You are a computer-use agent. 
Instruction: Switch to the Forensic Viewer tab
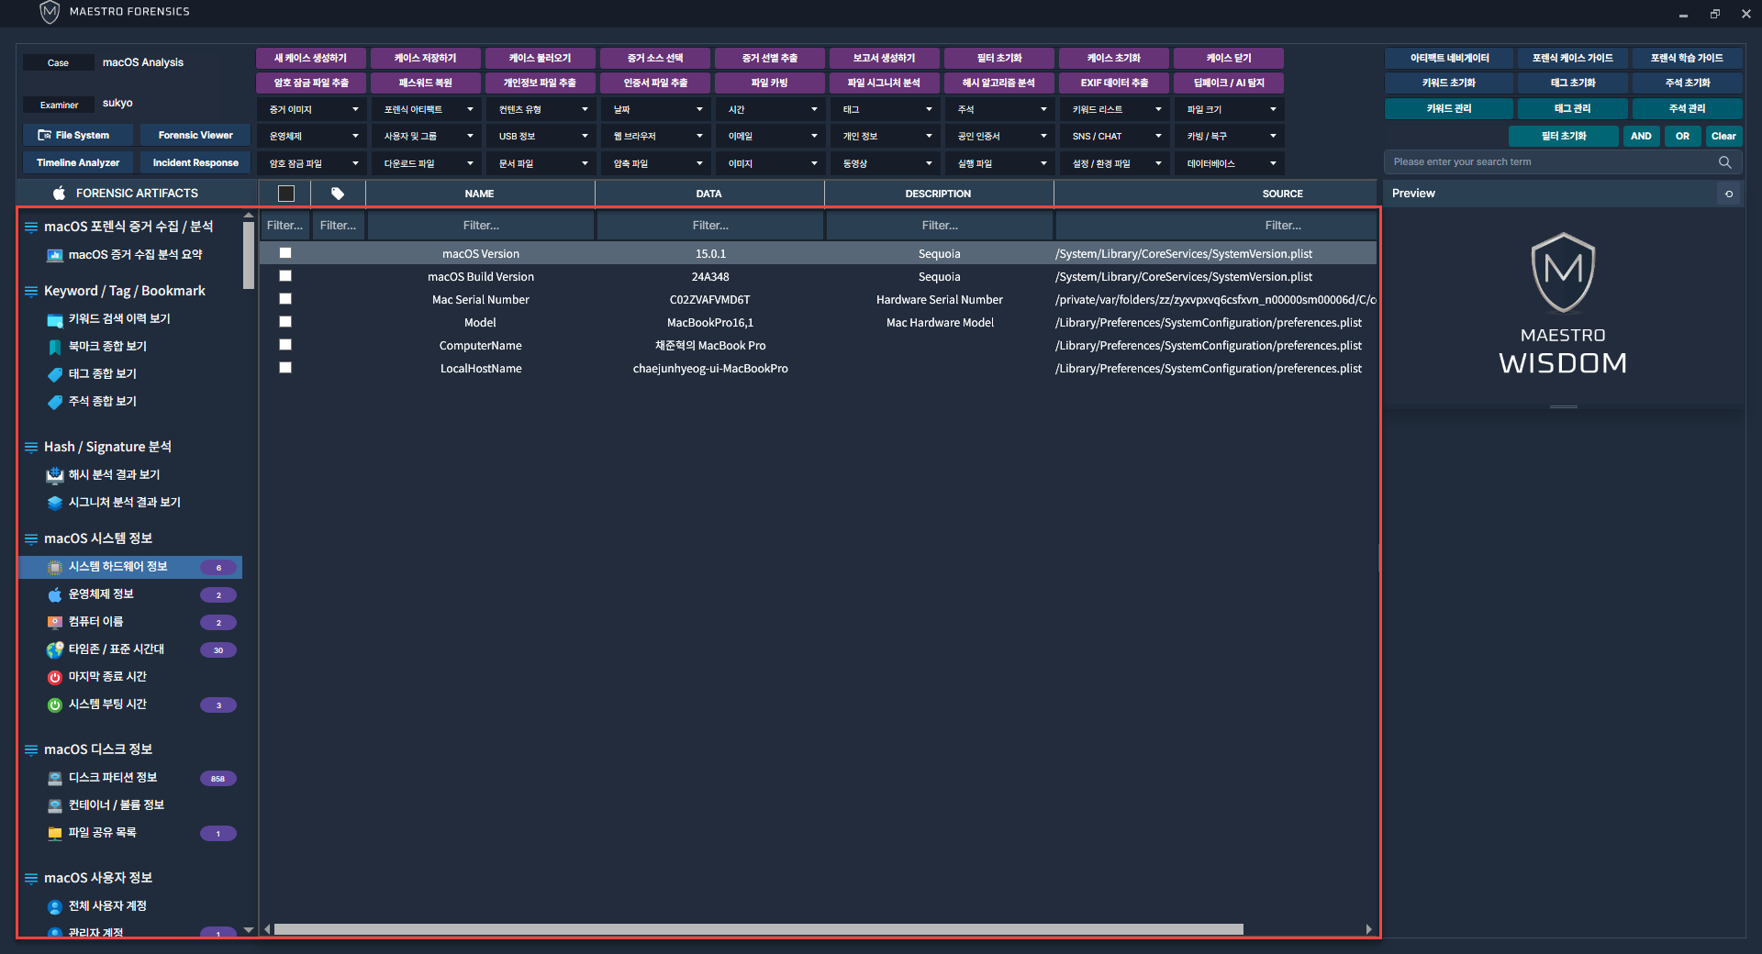[195, 135]
